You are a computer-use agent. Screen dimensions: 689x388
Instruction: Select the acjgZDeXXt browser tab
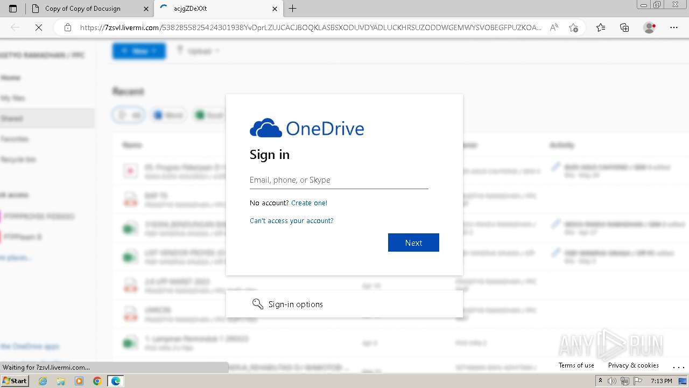click(x=218, y=9)
